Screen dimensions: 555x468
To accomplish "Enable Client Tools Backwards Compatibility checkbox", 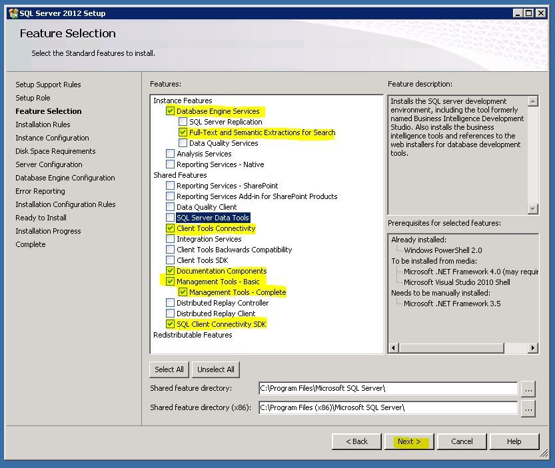I will 170,250.
